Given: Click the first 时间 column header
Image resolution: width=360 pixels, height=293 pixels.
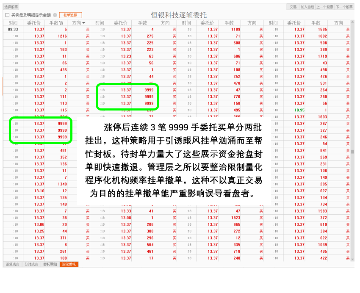Looking at the screenshot, I should (x=13, y=23).
